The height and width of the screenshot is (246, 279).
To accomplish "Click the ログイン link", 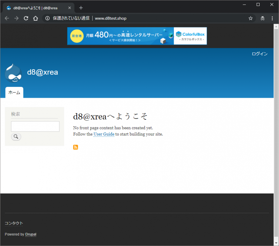I will 260,54.
